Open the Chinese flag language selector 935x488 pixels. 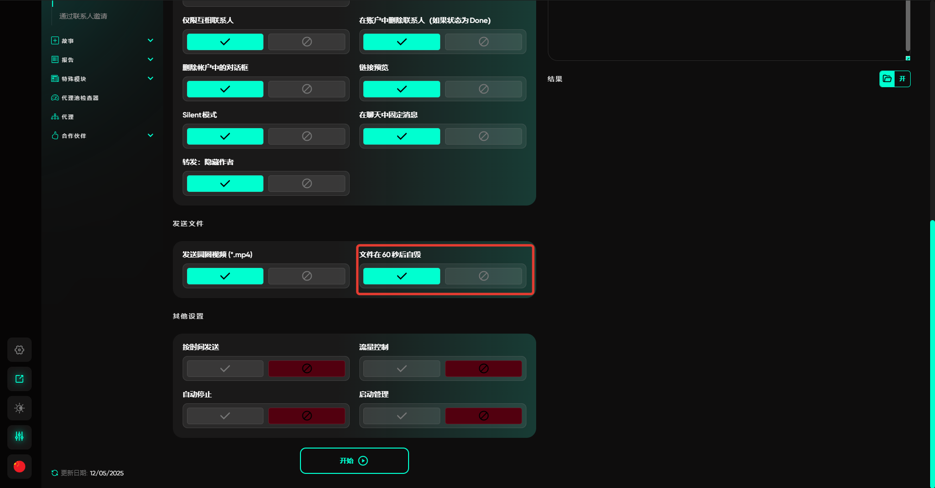coord(19,467)
